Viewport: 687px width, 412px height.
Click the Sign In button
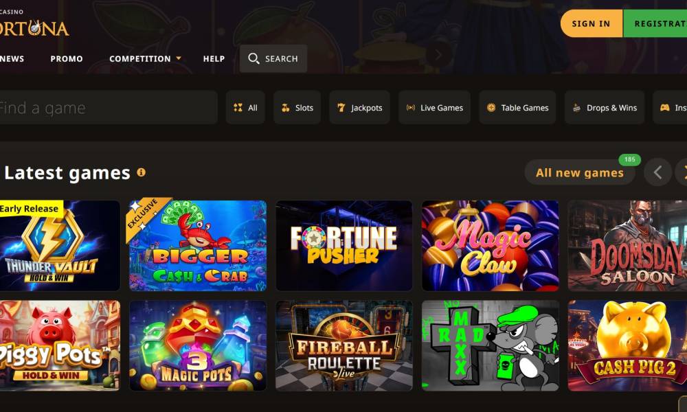coord(591,23)
